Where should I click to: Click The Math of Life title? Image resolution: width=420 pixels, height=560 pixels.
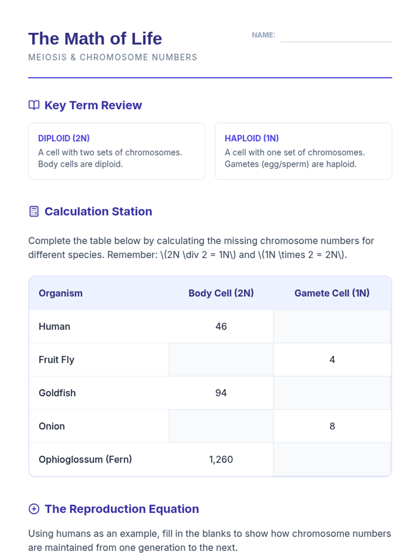95,38
